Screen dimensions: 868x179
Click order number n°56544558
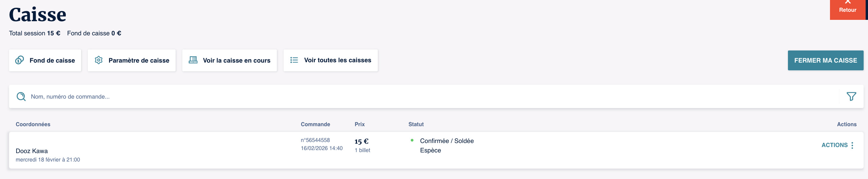click(x=315, y=140)
